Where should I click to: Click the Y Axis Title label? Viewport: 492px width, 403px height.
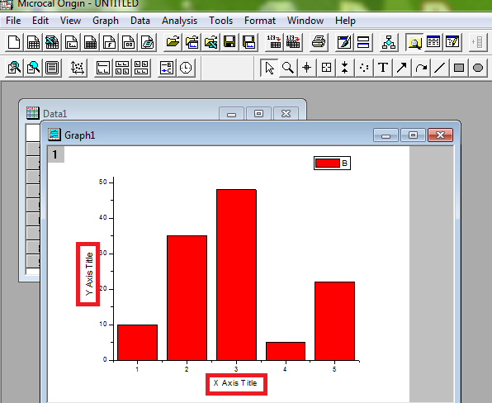(x=89, y=273)
